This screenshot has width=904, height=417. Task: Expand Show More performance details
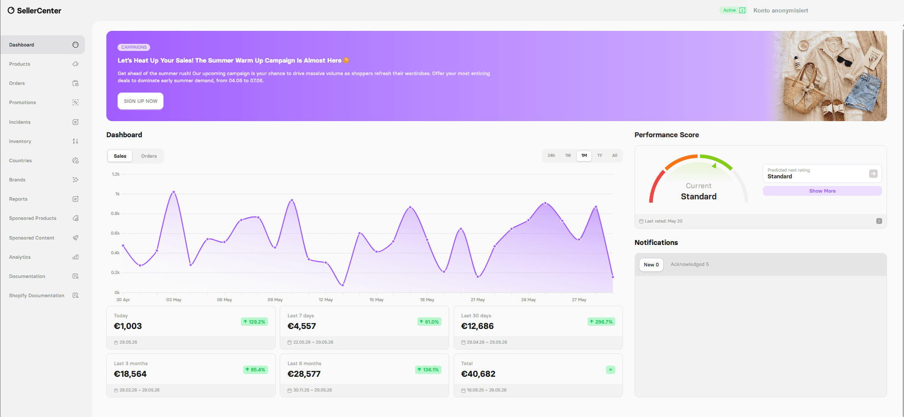click(x=822, y=191)
